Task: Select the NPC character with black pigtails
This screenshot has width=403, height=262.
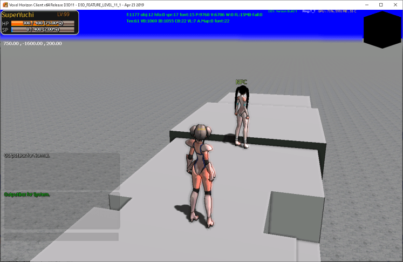Action: [242, 117]
